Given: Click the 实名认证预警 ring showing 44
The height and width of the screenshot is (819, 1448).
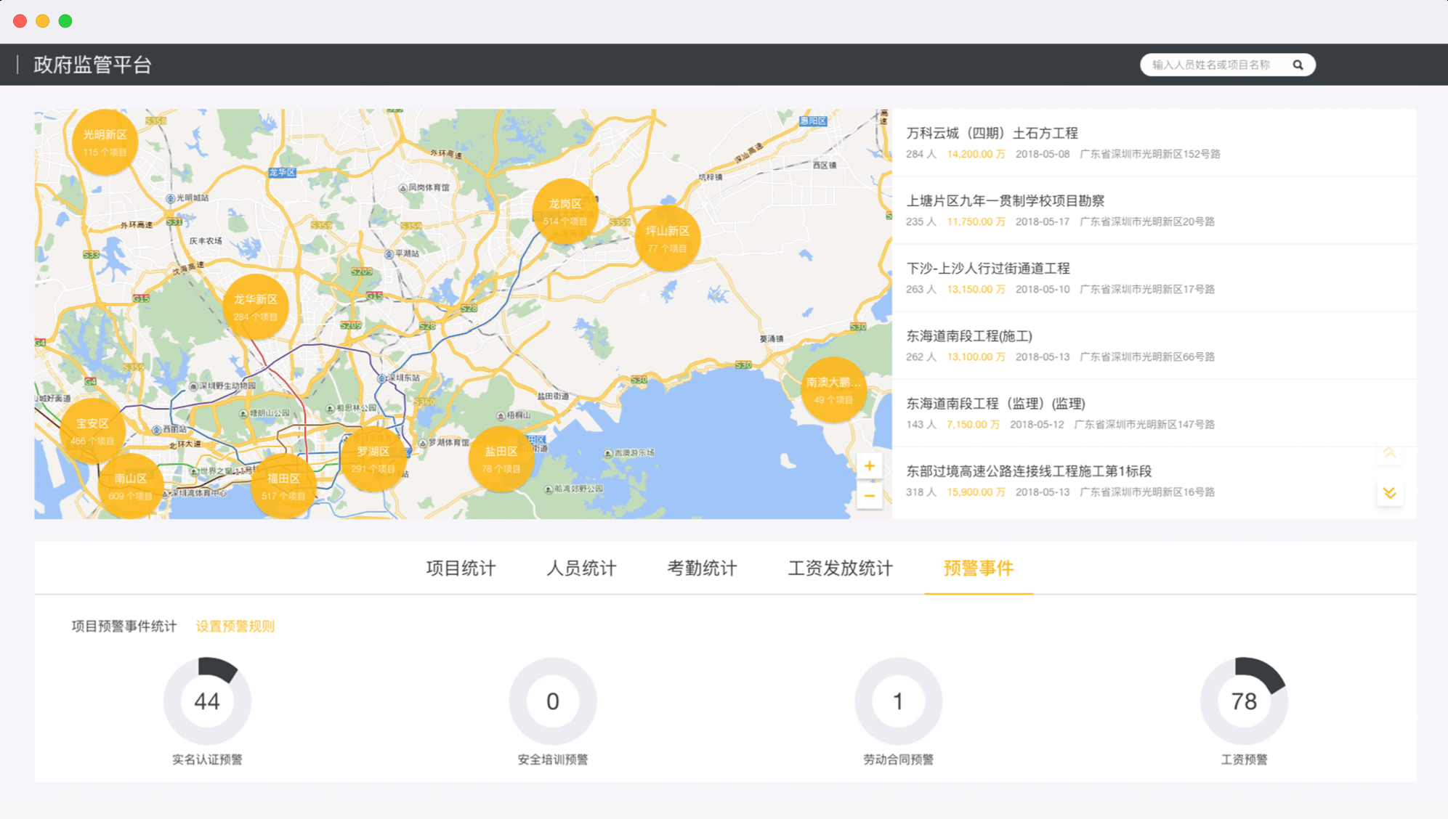Looking at the screenshot, I should (207, 701).
